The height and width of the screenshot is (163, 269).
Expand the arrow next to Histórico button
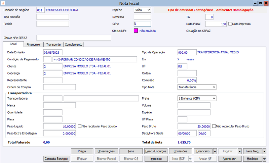click(264, 159)
